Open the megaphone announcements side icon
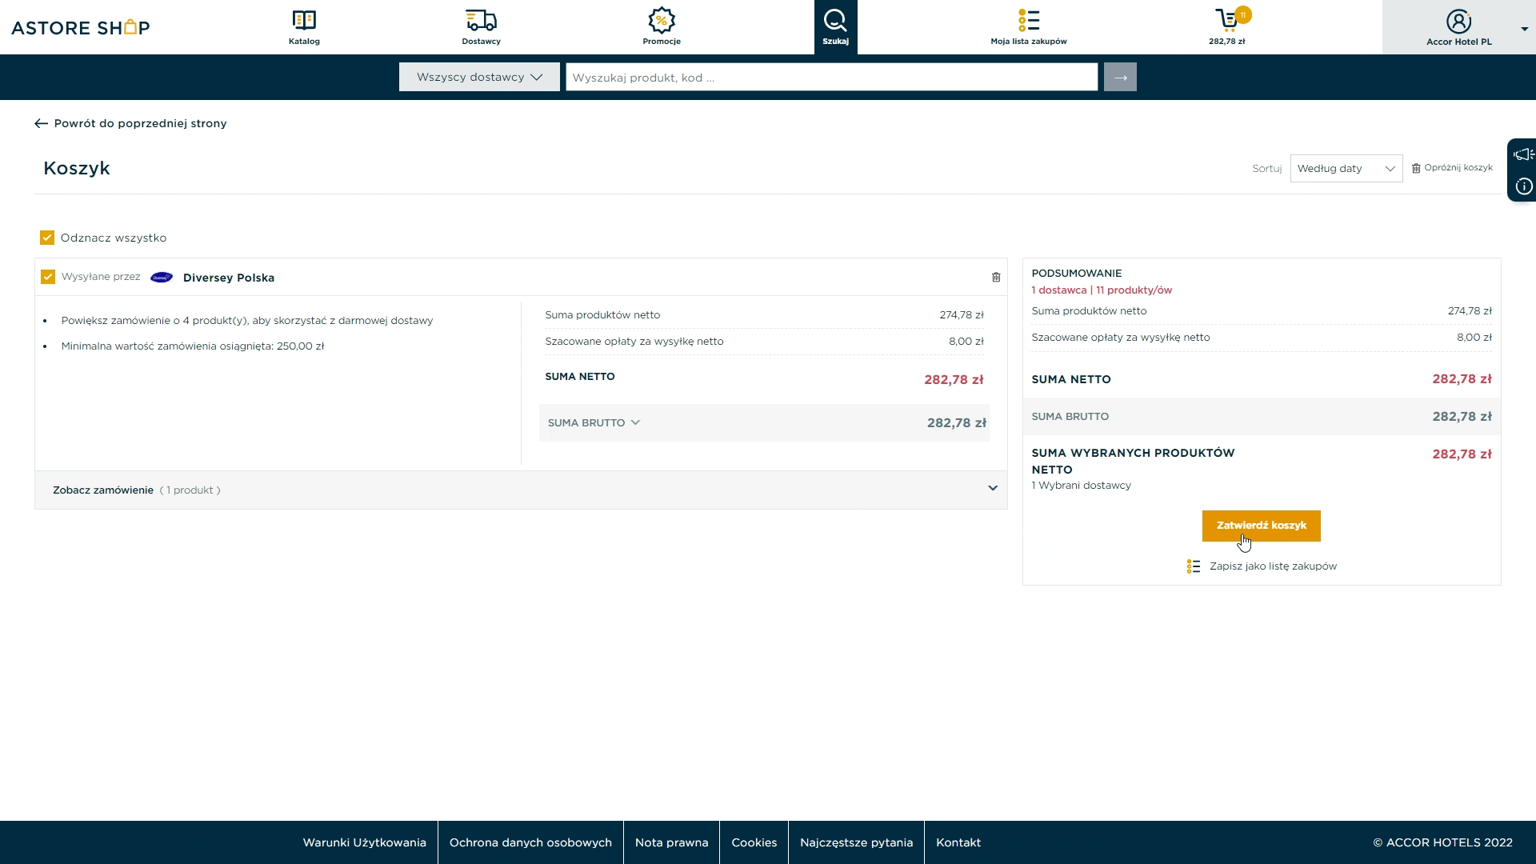Image resolution: width=1536 pixels, height=864 pixels. tap(1523, 154)
